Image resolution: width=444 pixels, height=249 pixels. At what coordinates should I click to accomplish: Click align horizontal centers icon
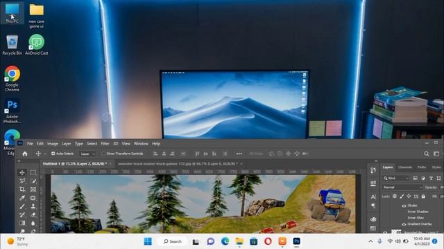164,154
